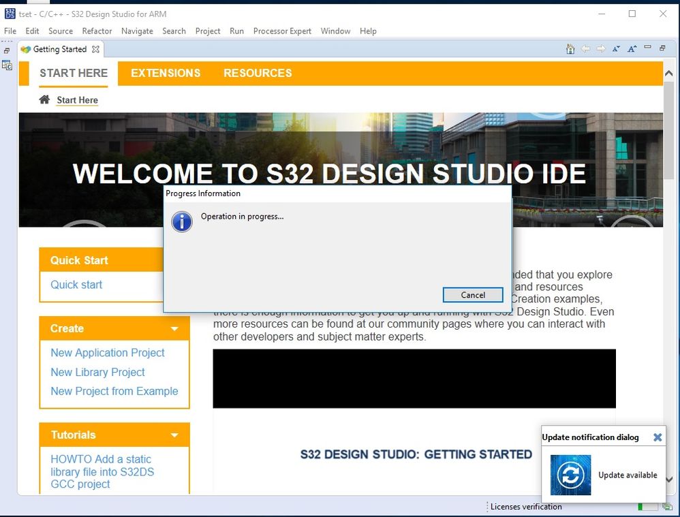This screenshot has height=517, width=680.
Task: Open the Refactor menu
Action: (97, 31)
